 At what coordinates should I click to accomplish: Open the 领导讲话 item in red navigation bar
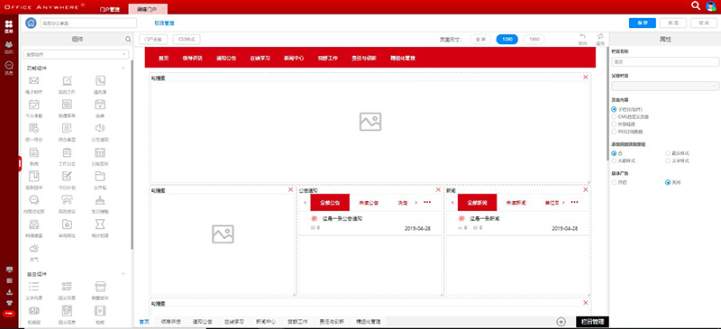[x=192, y=59]
